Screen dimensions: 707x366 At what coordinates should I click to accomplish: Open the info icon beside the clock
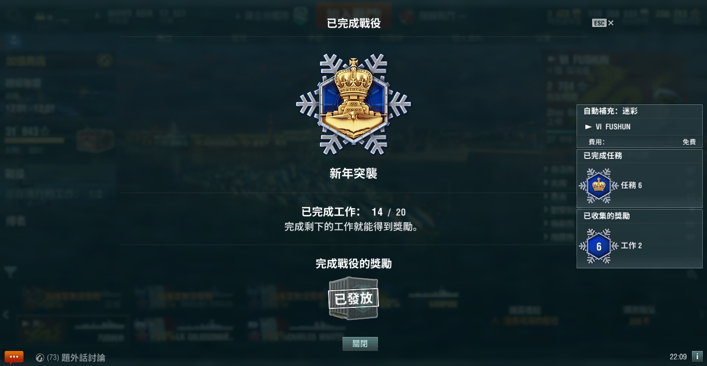coord(697,357)
